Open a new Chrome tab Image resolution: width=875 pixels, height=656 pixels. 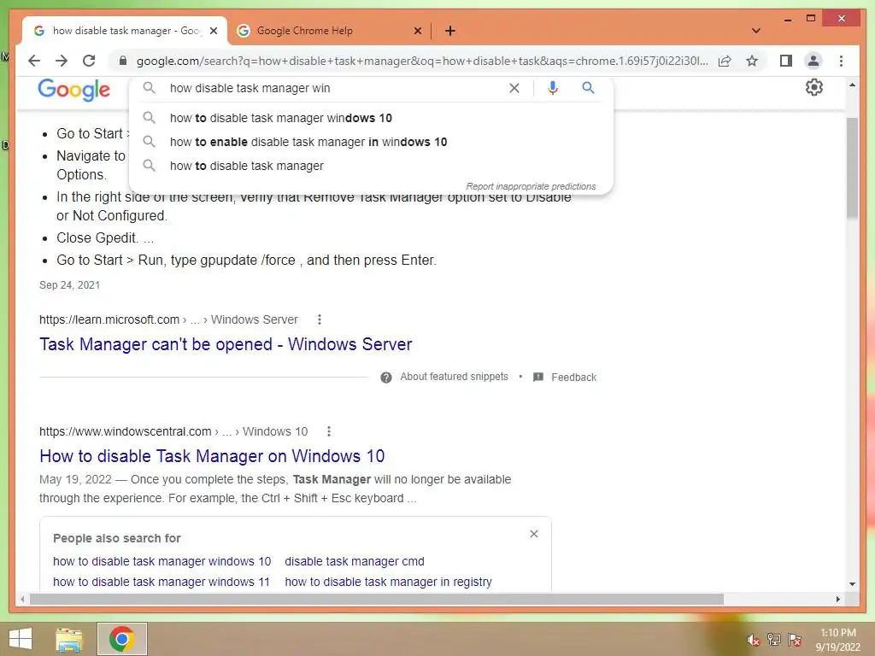tap(450, 31)
